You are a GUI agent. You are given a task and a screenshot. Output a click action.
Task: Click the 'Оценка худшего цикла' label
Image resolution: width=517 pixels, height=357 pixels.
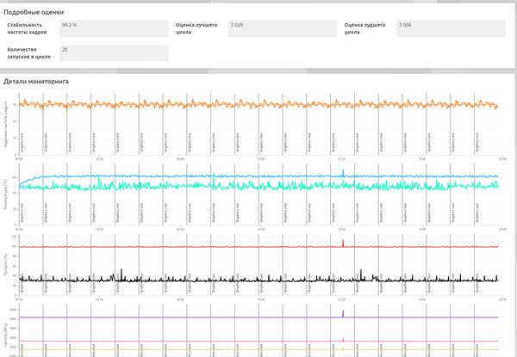364,28
